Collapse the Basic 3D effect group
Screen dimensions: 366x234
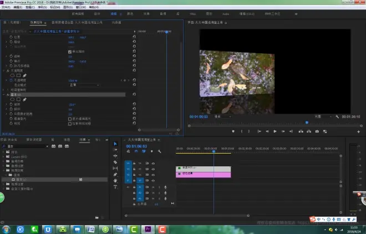[4, 94]
